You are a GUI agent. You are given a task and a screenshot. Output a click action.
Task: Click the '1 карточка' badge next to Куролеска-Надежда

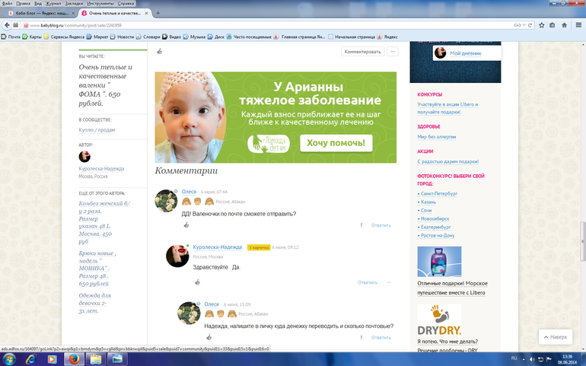[x=259, y=247]
